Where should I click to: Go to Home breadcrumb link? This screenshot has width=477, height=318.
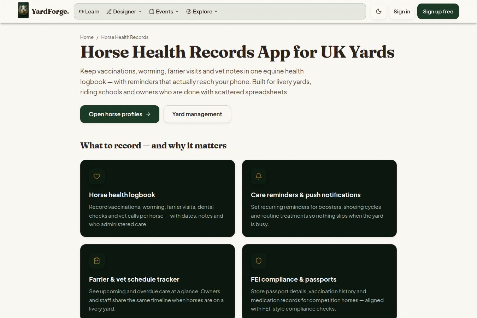tap(87, 37)
